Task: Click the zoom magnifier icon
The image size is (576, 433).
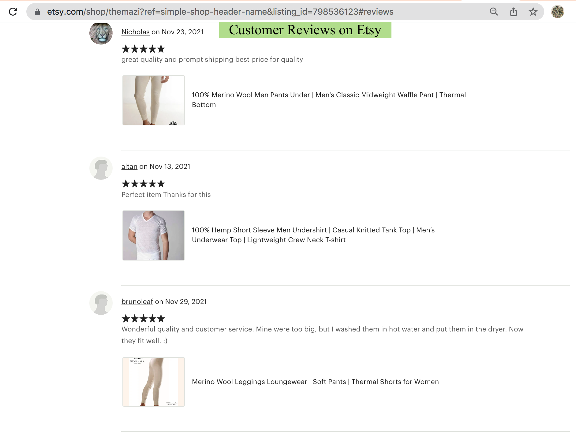Action: click(x=494, y=12)
